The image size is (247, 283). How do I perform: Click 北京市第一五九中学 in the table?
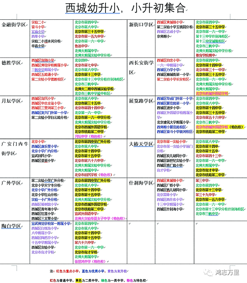tap(89, 36)
